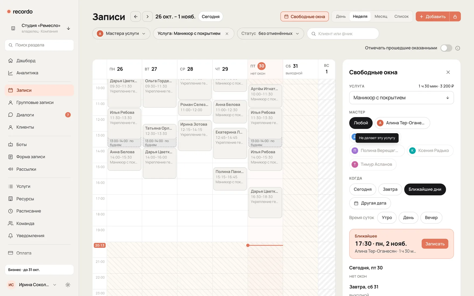
Task: Open the Маникюр с покрытием service selector
Action: click(x=401, y=98)
